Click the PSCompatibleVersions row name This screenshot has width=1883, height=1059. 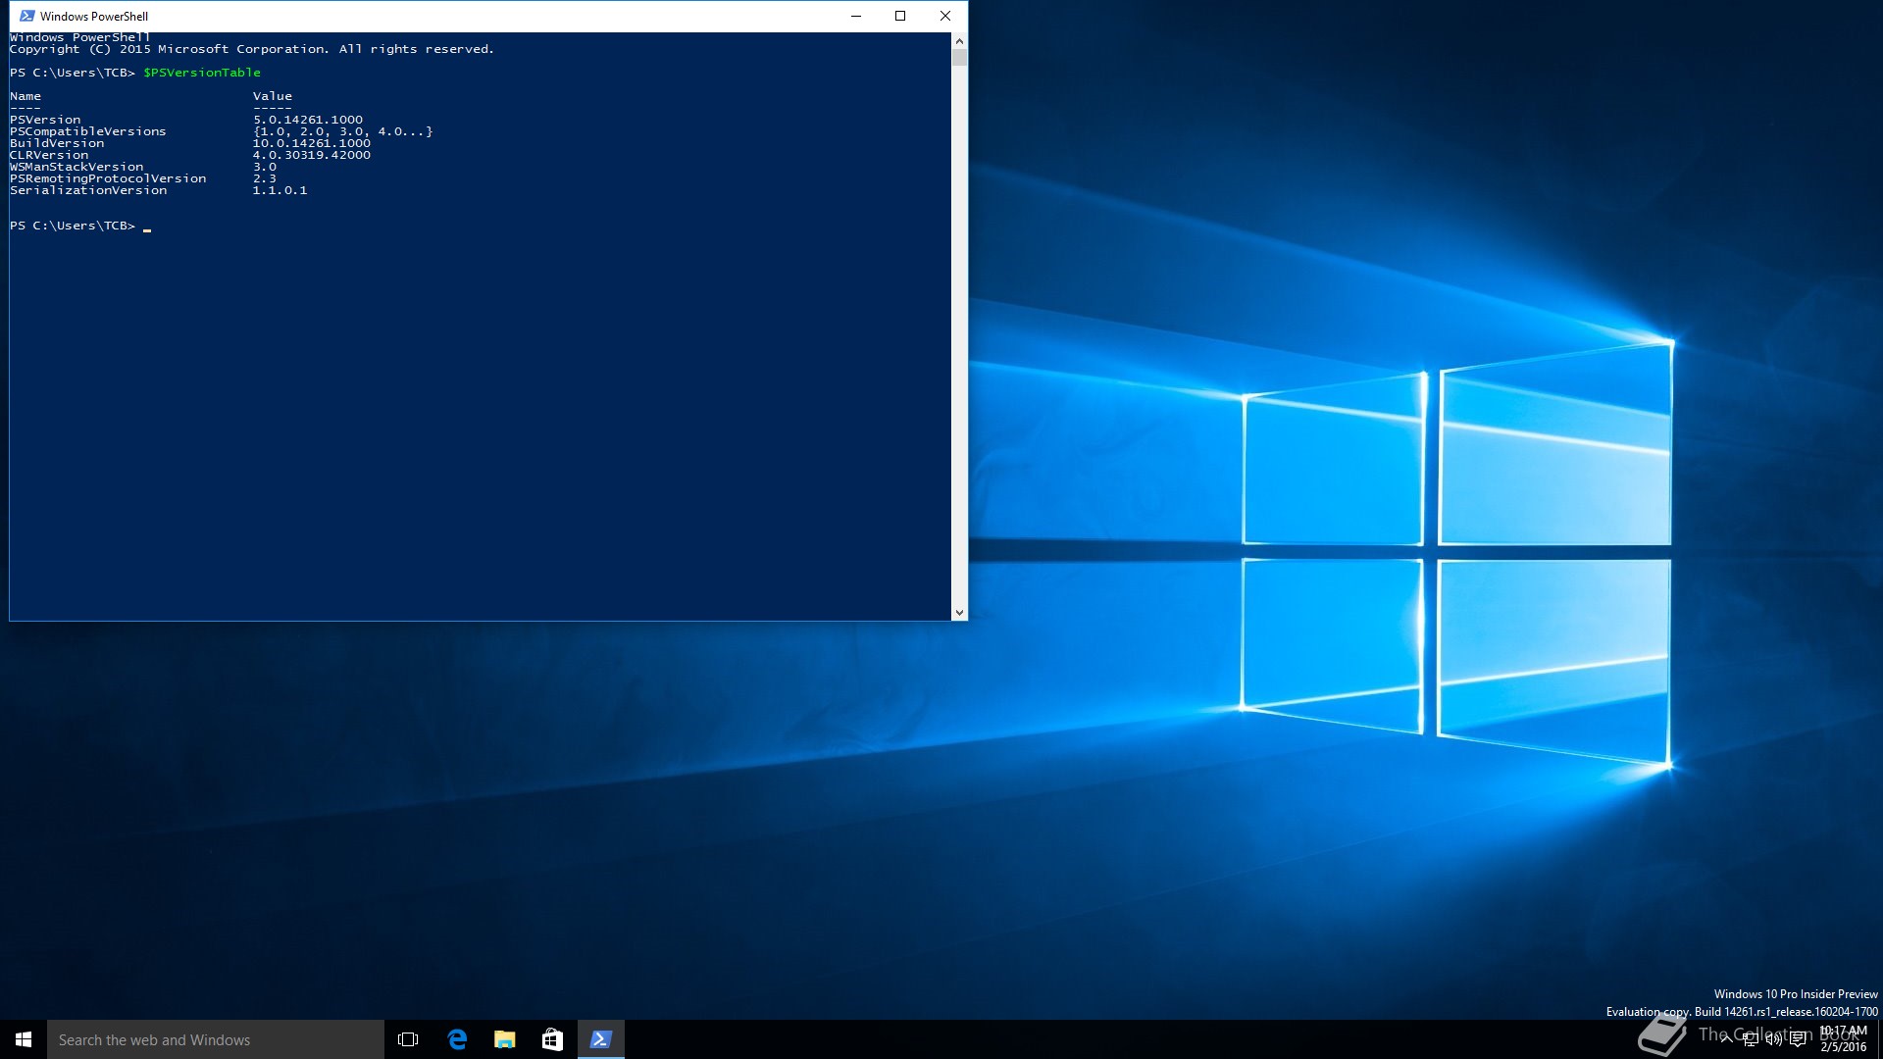click(88, 131)
